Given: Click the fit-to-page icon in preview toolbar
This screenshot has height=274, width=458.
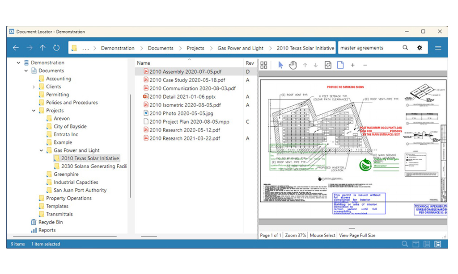Looking at the screenshot, I should 328,65.
